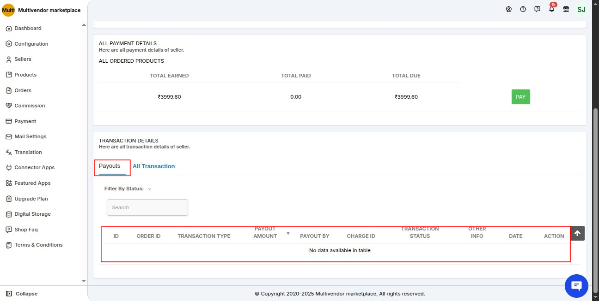Click the green PAY button
Viewport: 599px width, 301px height.
pyautogui.click(x=520, y=97)
